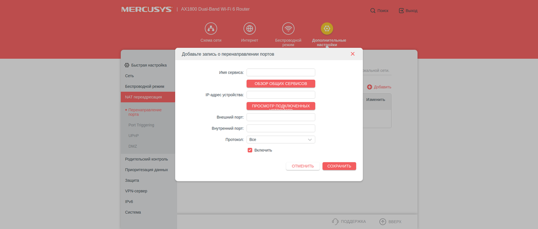This screenshot has height=229, width=538.
Task: Click the logout (Выход) icon
Action: point(401,10)
